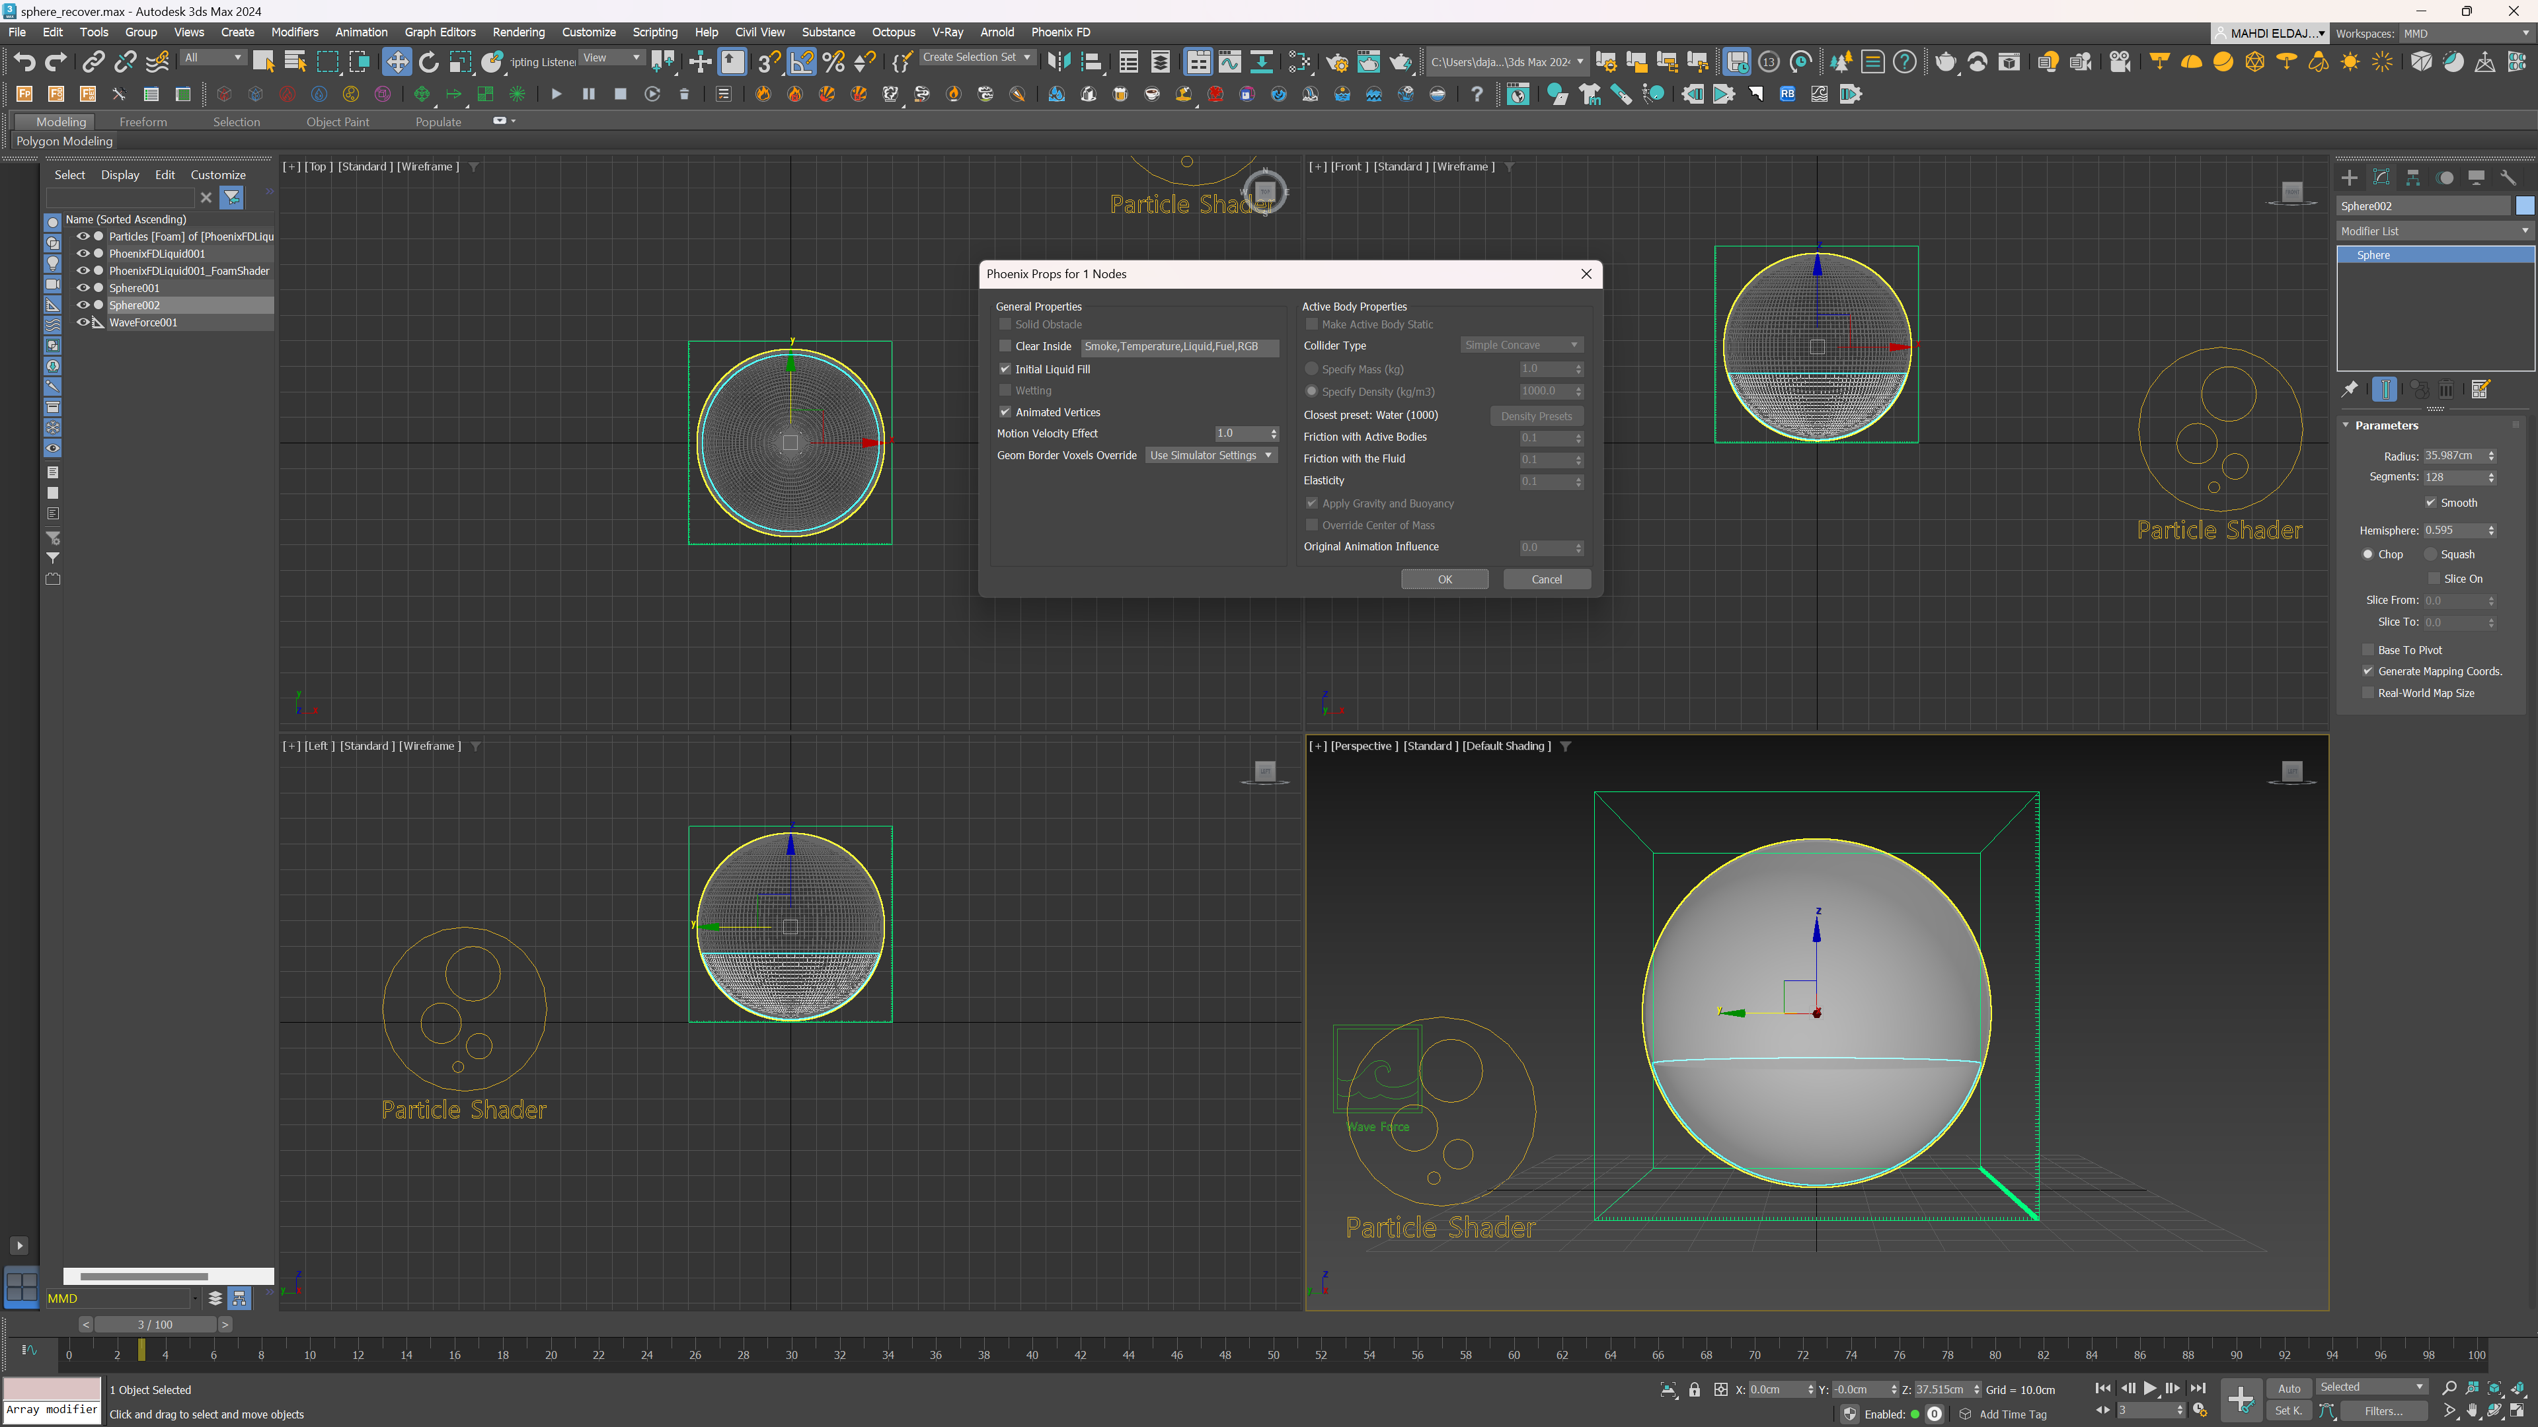Viewport: 2538px width, 1427px height.
Task: Click the Select by Name icon
Action: 295,62
